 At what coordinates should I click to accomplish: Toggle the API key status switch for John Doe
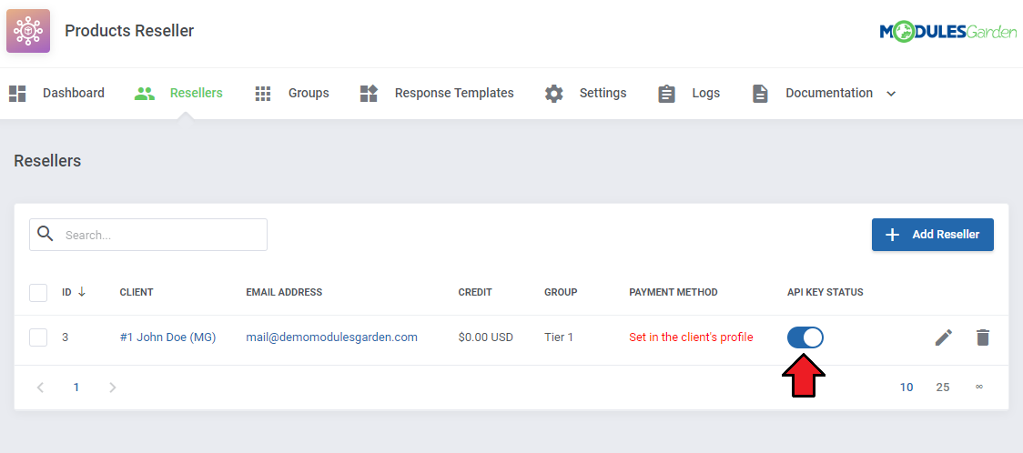tap(805, 337)
